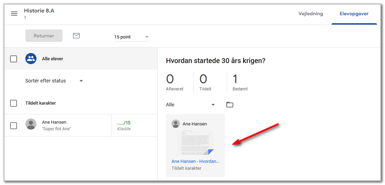Open the hamburger main menu
This screenshot has width=385, height=185.
14,14
